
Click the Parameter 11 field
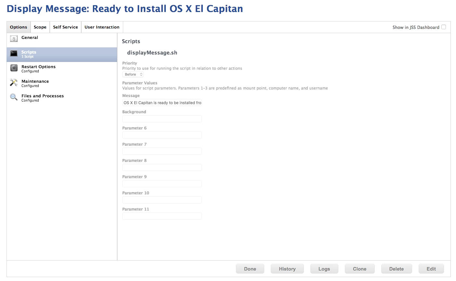(x=162, y=216)
